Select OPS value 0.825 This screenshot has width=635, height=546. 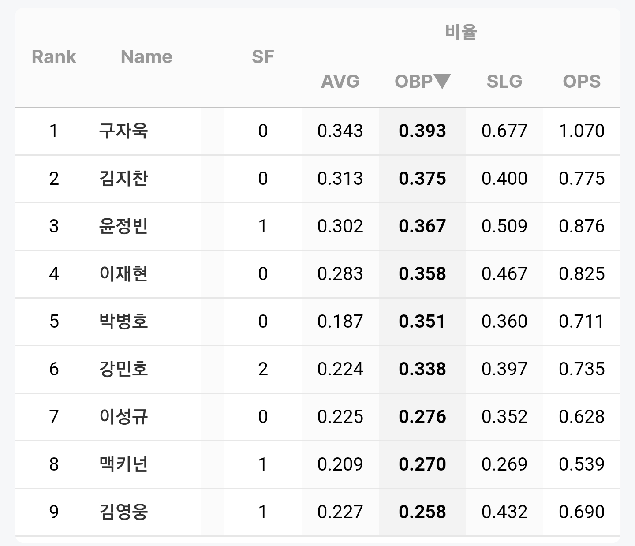click(582, 274)
